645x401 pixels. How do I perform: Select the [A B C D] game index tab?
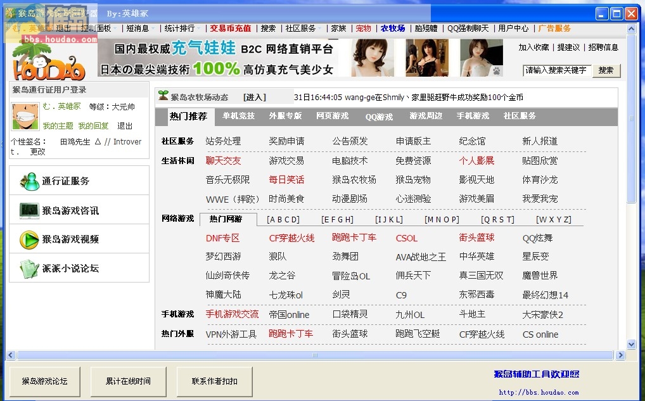click(x=283, y=220)
